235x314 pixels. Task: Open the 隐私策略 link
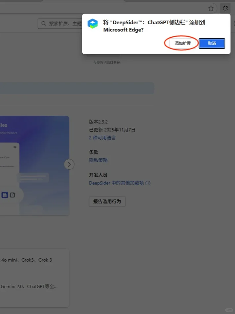[98, 160]
